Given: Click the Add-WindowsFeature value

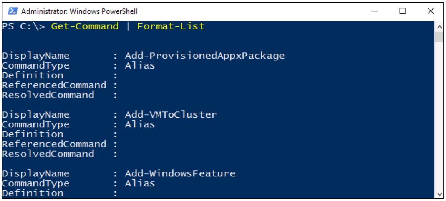Looking at the screenshot, I should 180,173.
